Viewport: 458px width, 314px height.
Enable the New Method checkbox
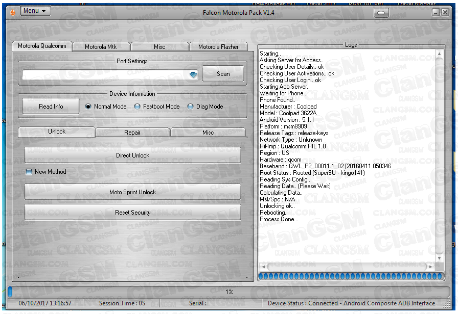[x=29, y=172]
